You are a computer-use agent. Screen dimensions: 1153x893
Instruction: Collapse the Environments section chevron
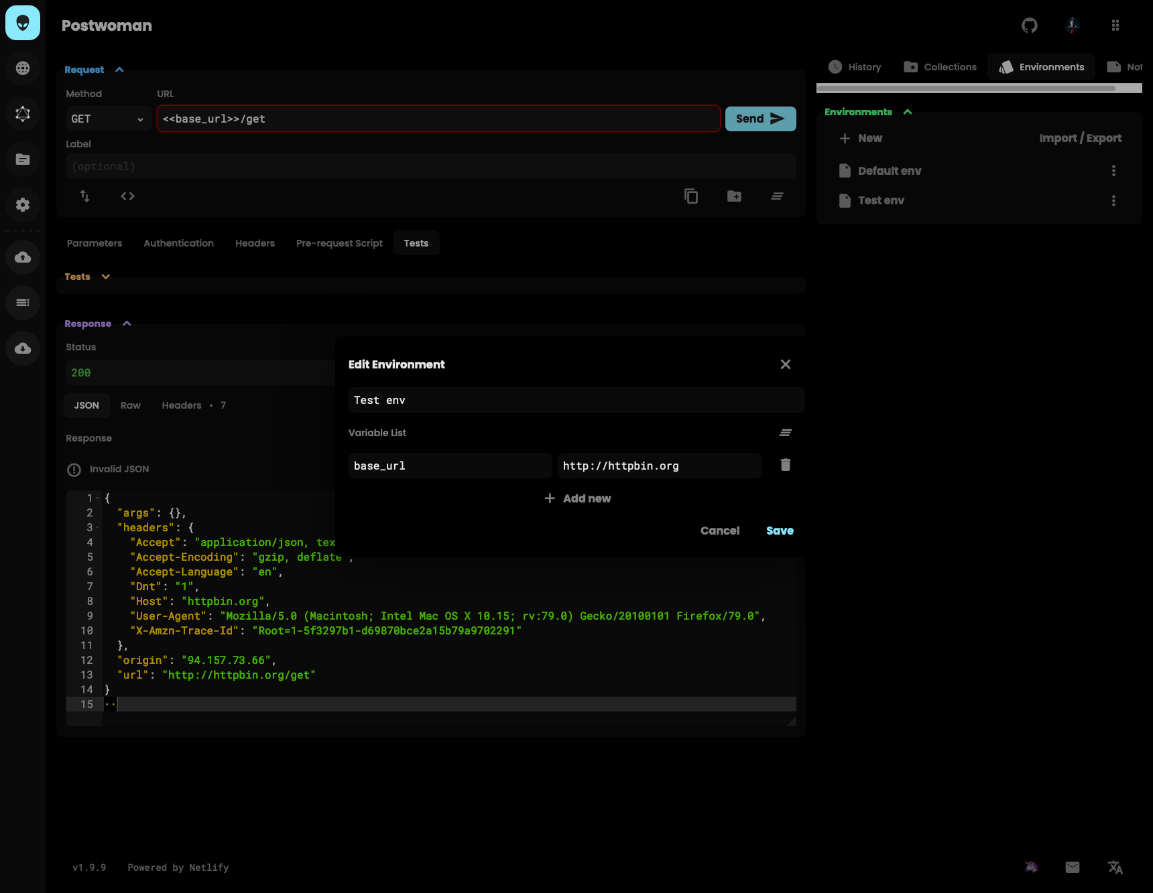click(908, 112)
